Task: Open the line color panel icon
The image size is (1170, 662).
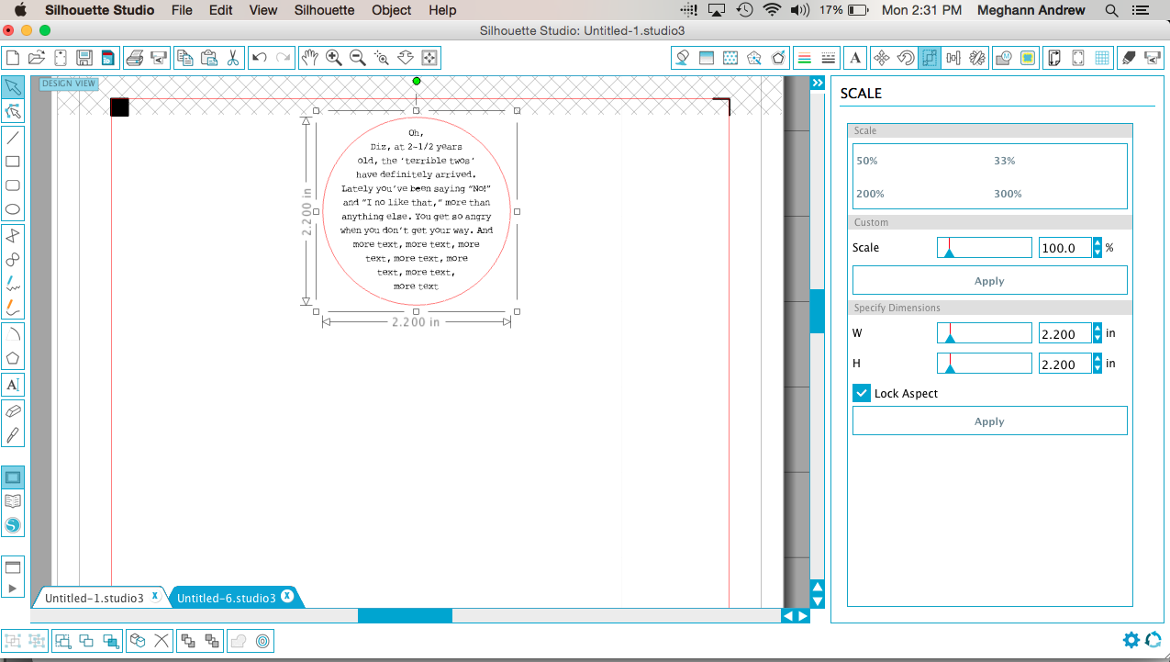Action: coord(805,58)
